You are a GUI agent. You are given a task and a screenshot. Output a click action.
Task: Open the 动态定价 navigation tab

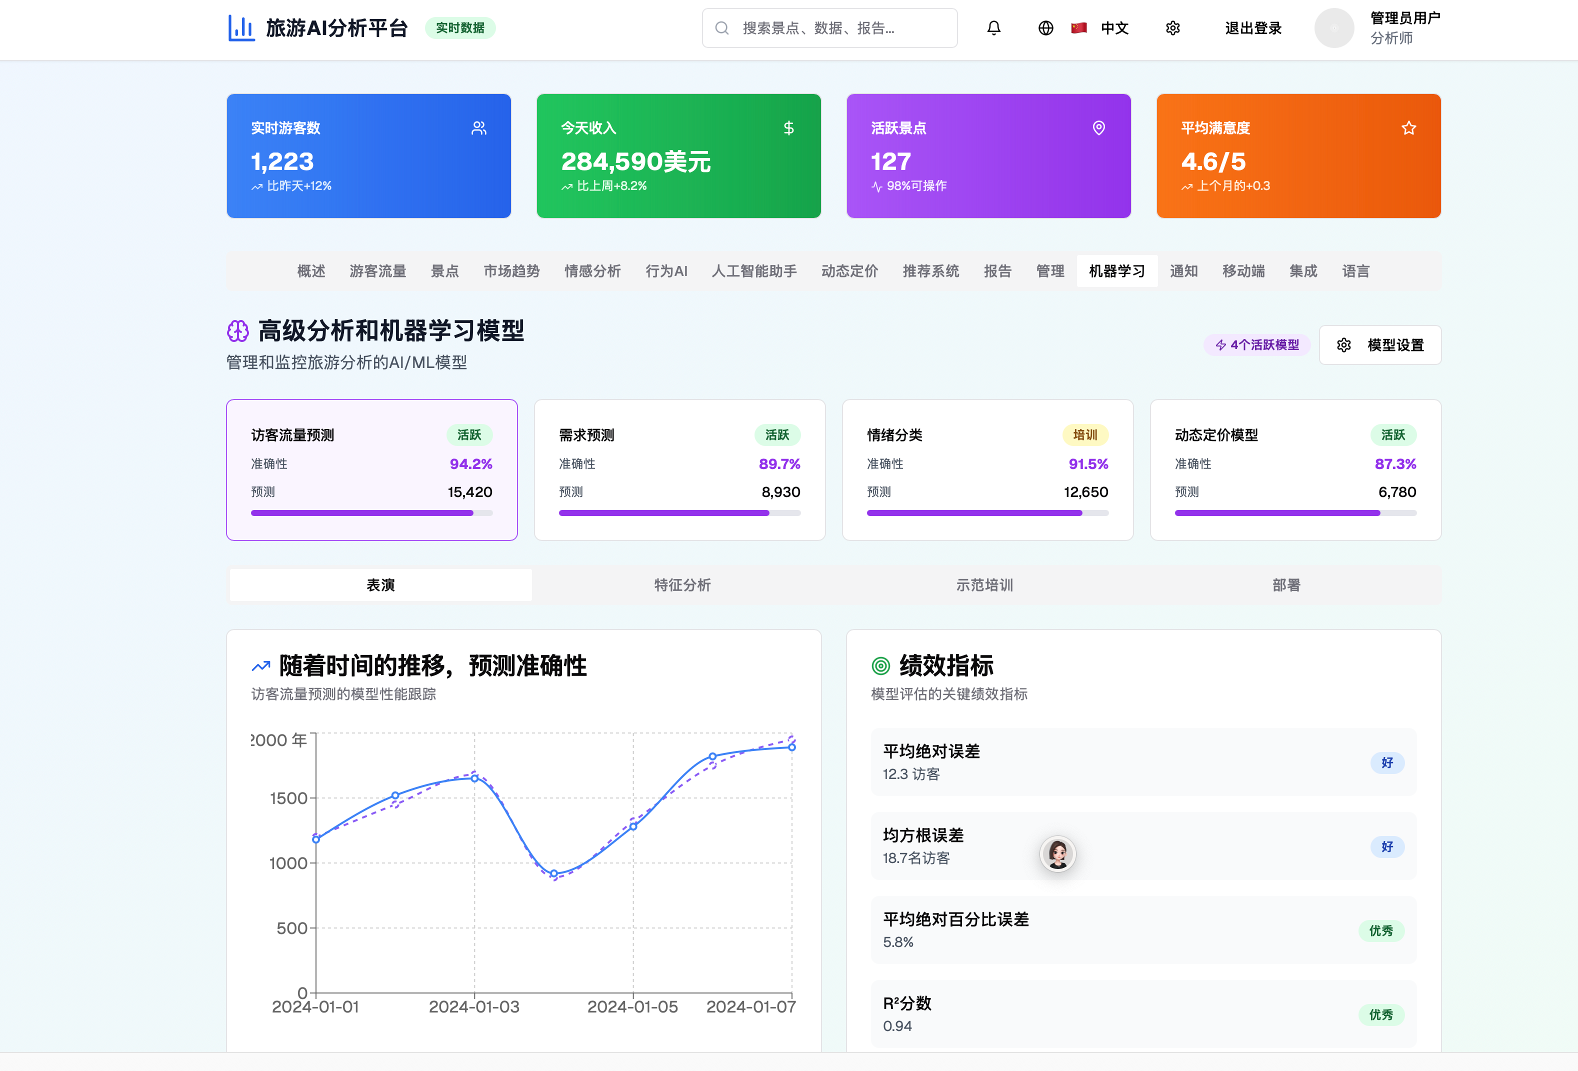click(x=849, y=271)
